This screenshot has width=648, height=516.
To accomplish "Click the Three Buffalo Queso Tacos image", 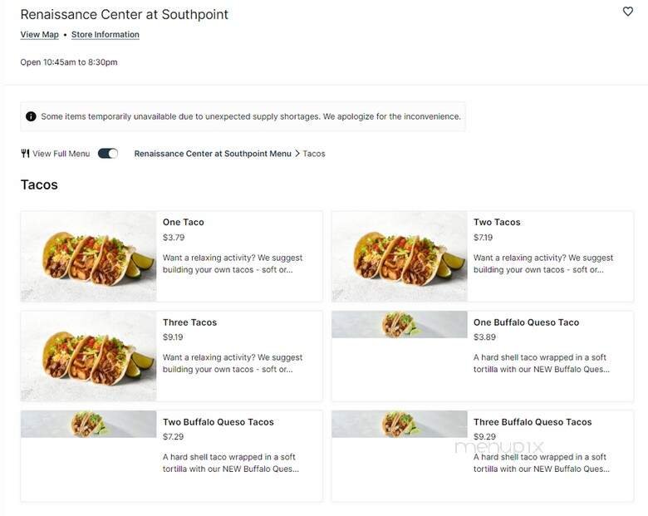I will (x=400, y=424).
